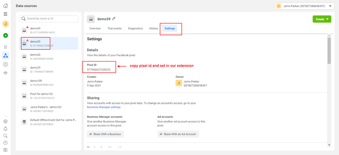
Task: Click the search magnifier icon in sidebar
Action: pos(6,136)
